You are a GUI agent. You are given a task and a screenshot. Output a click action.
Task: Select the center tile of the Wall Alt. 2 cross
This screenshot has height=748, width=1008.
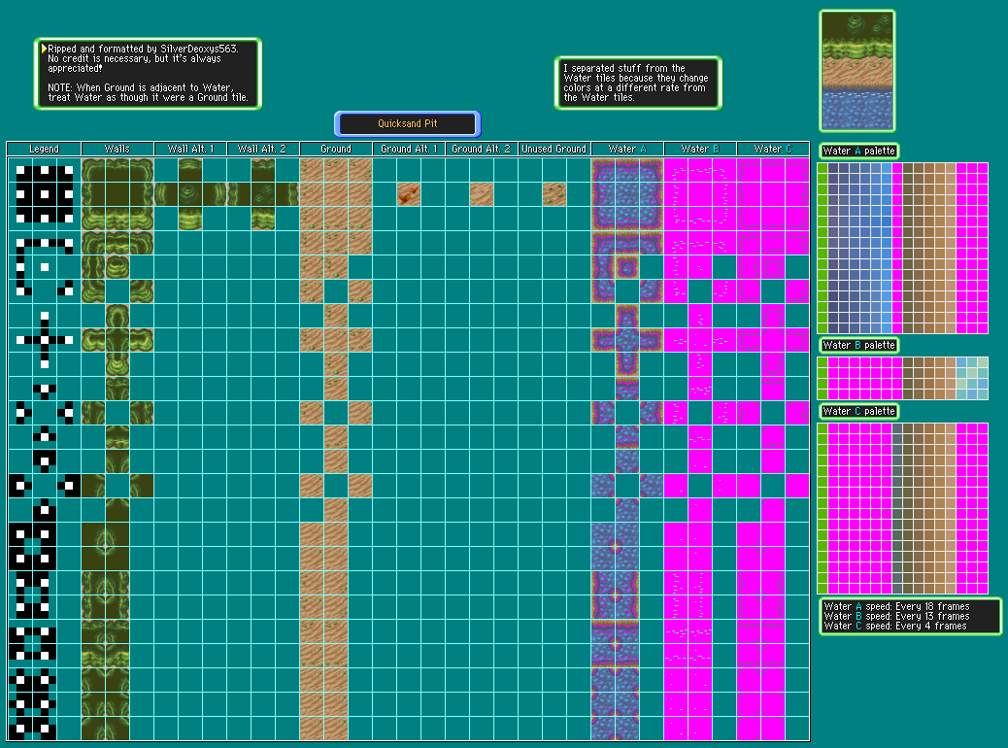(x=263, y=194)
